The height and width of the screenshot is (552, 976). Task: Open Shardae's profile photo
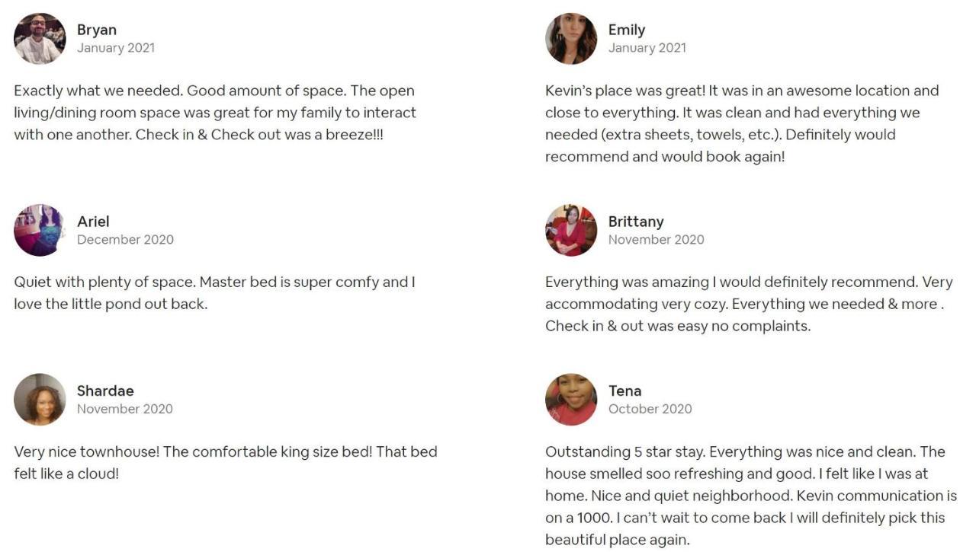tap(40, 399)
